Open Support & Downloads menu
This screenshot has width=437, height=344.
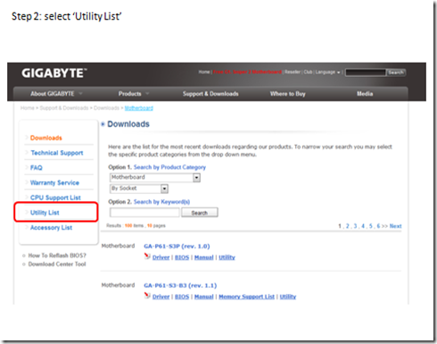point(210,94)
